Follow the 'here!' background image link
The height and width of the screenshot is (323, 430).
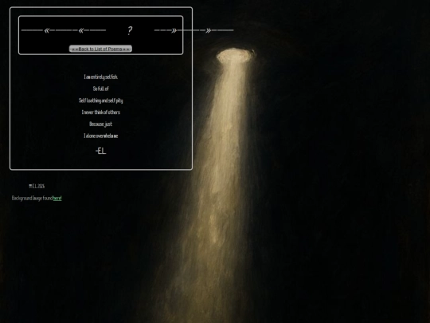click(x=57, y=198)
